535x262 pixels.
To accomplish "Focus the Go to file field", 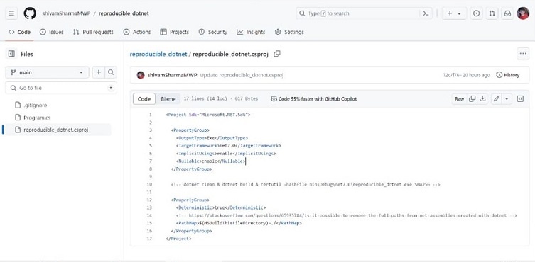I will [61, 88].
